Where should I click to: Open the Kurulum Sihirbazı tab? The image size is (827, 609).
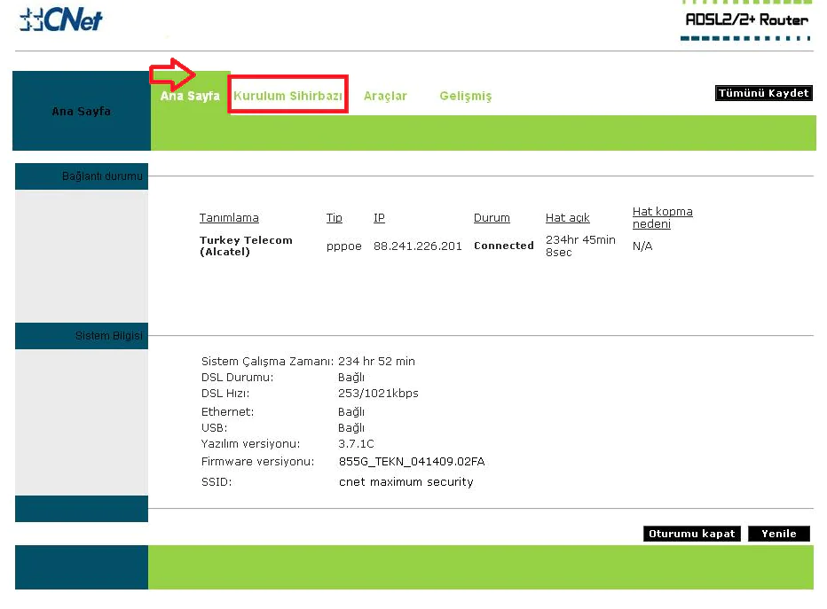pyautogui.click(x=288, y=96)
